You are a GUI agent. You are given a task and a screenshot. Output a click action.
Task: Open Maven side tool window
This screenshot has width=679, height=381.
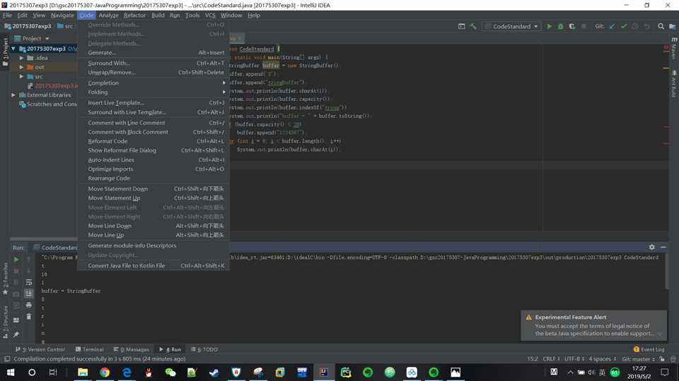pos(674,49)
